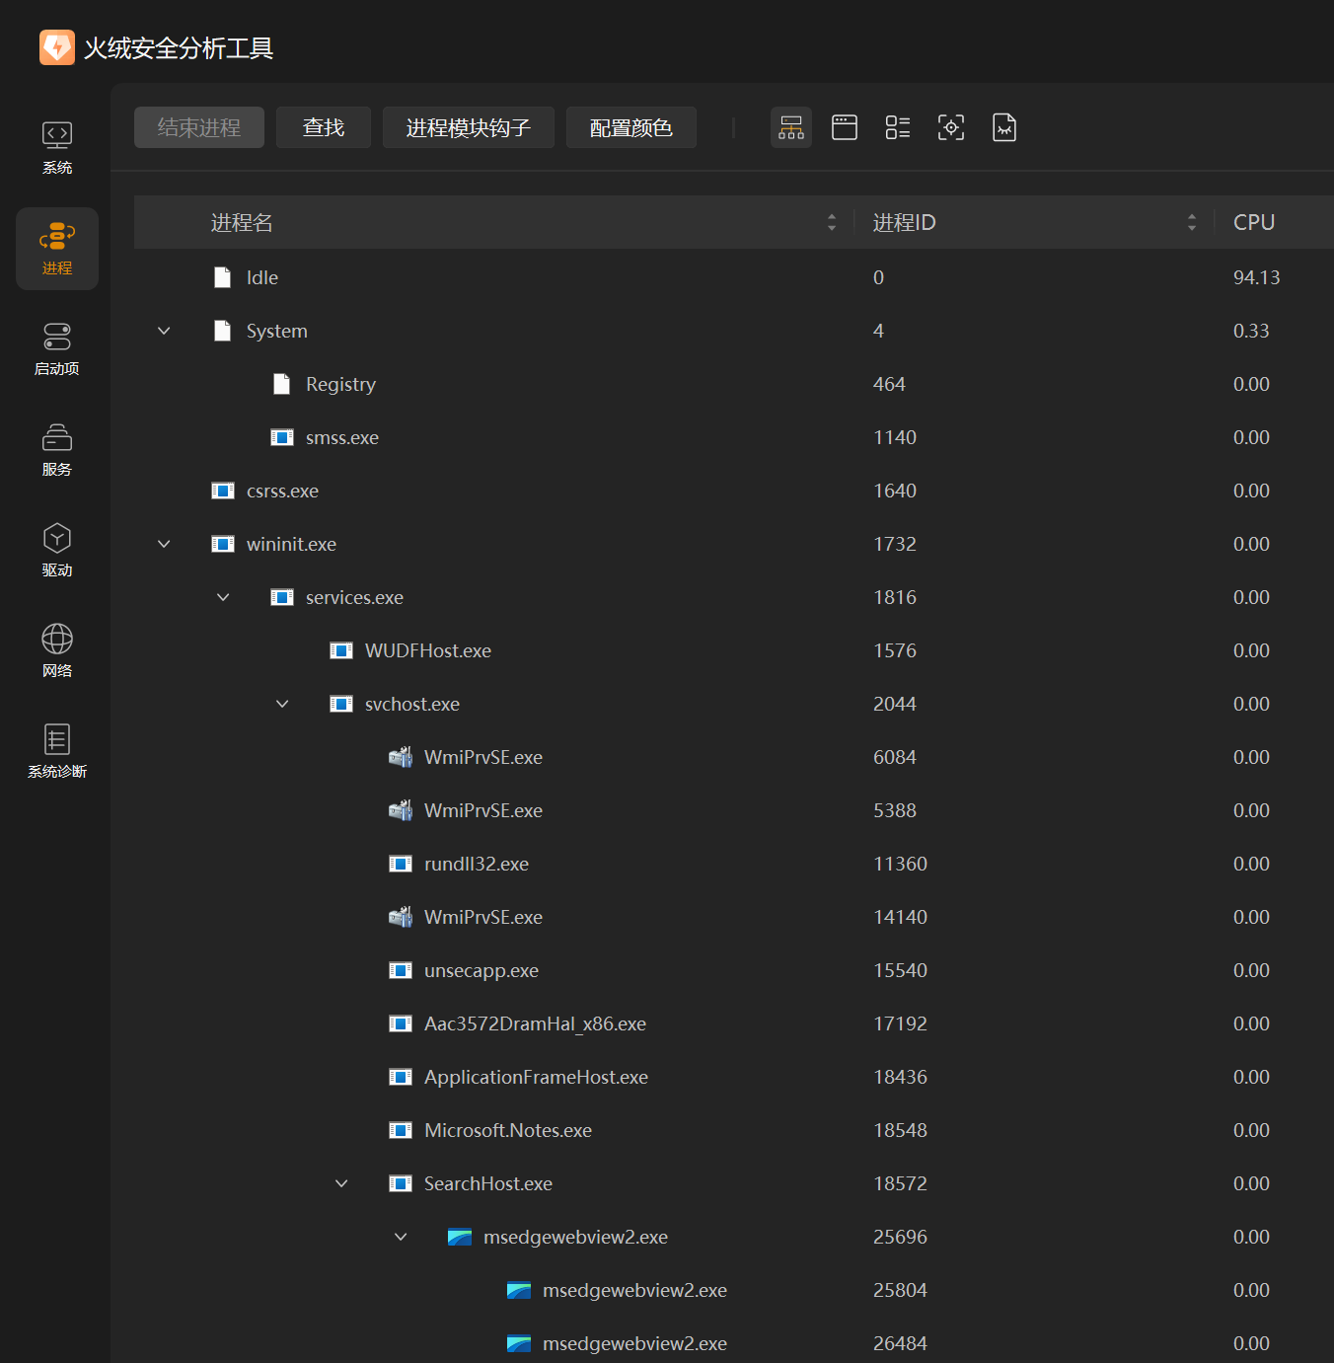1334x1363 pixels.
Task: Open the 系统 sidebar section
Action: tap(57, 148)
